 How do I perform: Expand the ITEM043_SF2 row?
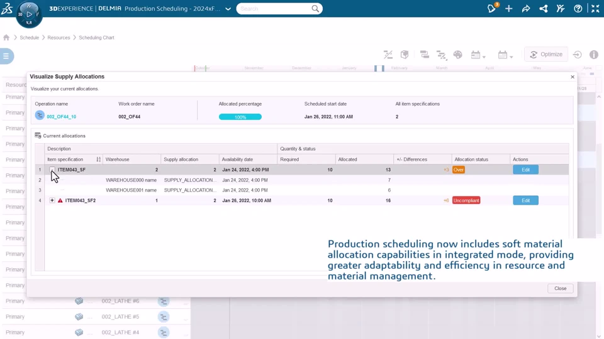tap(52, 200)
